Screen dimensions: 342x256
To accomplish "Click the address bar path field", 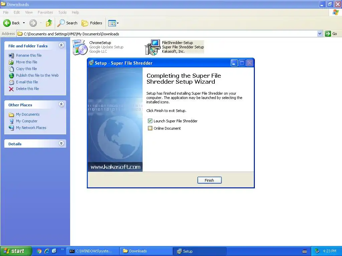I will [x=167, y=34].
